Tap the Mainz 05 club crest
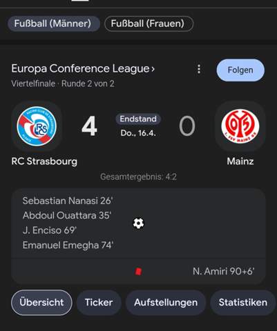Screen dimensions: 277x331 (240, 126)
